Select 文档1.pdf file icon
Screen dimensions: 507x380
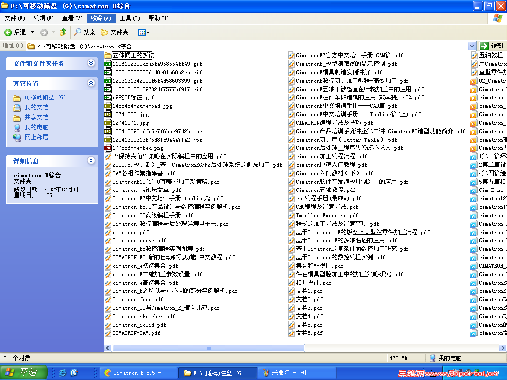(291, 291)
